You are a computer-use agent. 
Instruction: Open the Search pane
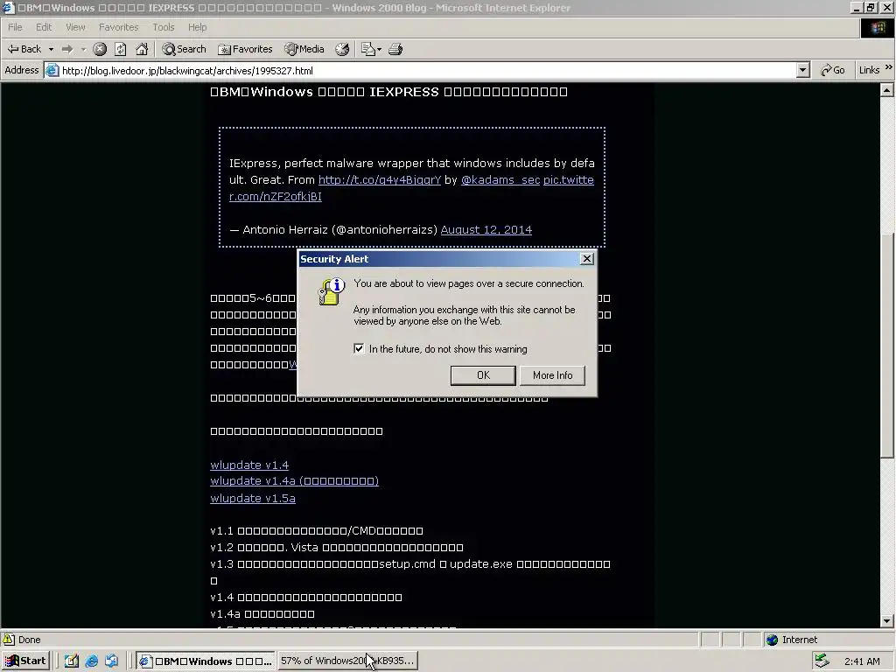[x=184, y=49]
